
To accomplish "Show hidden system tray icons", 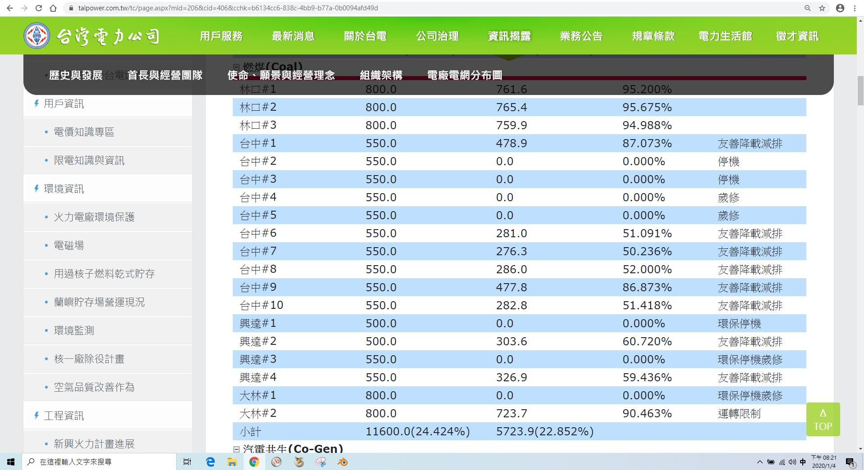I will [760, 462].
